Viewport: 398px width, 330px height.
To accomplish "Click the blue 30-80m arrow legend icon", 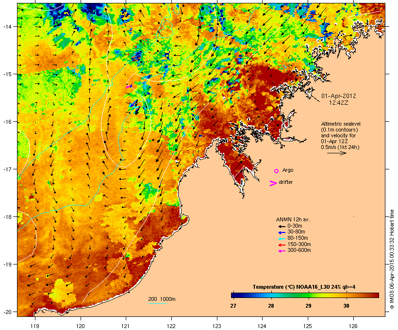I will [282, 232].
